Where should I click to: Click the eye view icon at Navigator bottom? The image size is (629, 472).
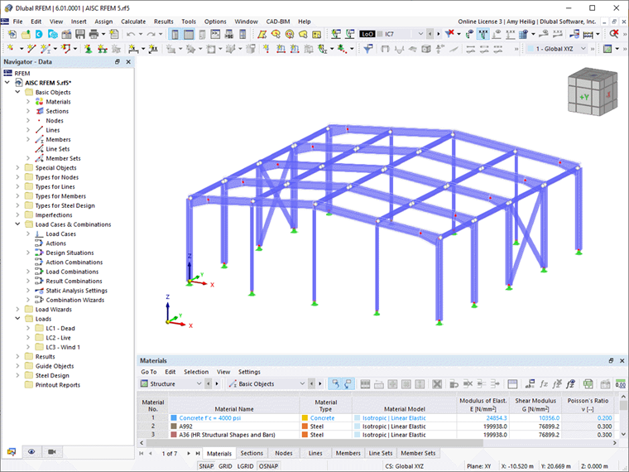31,452
